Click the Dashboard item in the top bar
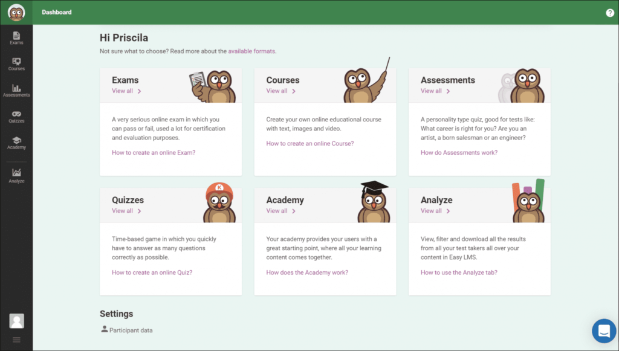The width and height of the screenshot is (619, 351). [56, 11]
